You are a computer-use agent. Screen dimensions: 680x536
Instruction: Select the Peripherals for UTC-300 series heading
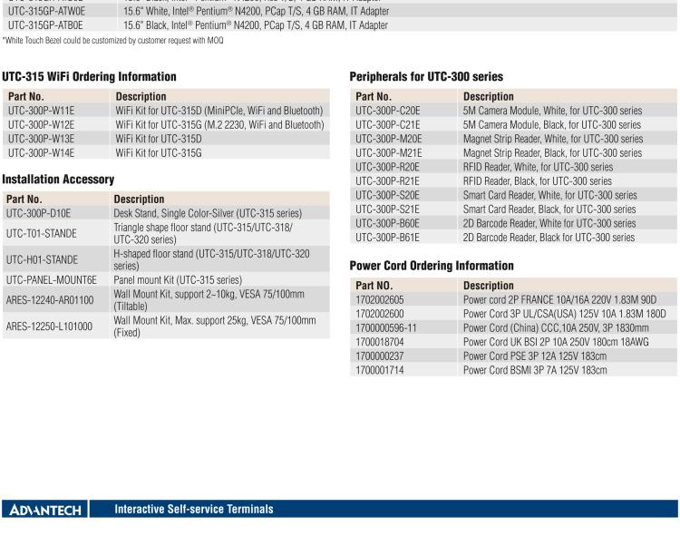click(x=426, y=77)
